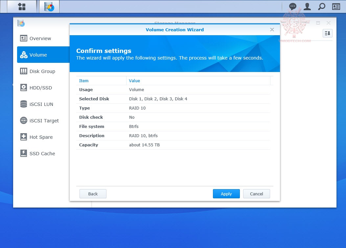This screenshot has height=248, width=346.
Task: Open Hot Spare section
Action: [x=43, y=137]
